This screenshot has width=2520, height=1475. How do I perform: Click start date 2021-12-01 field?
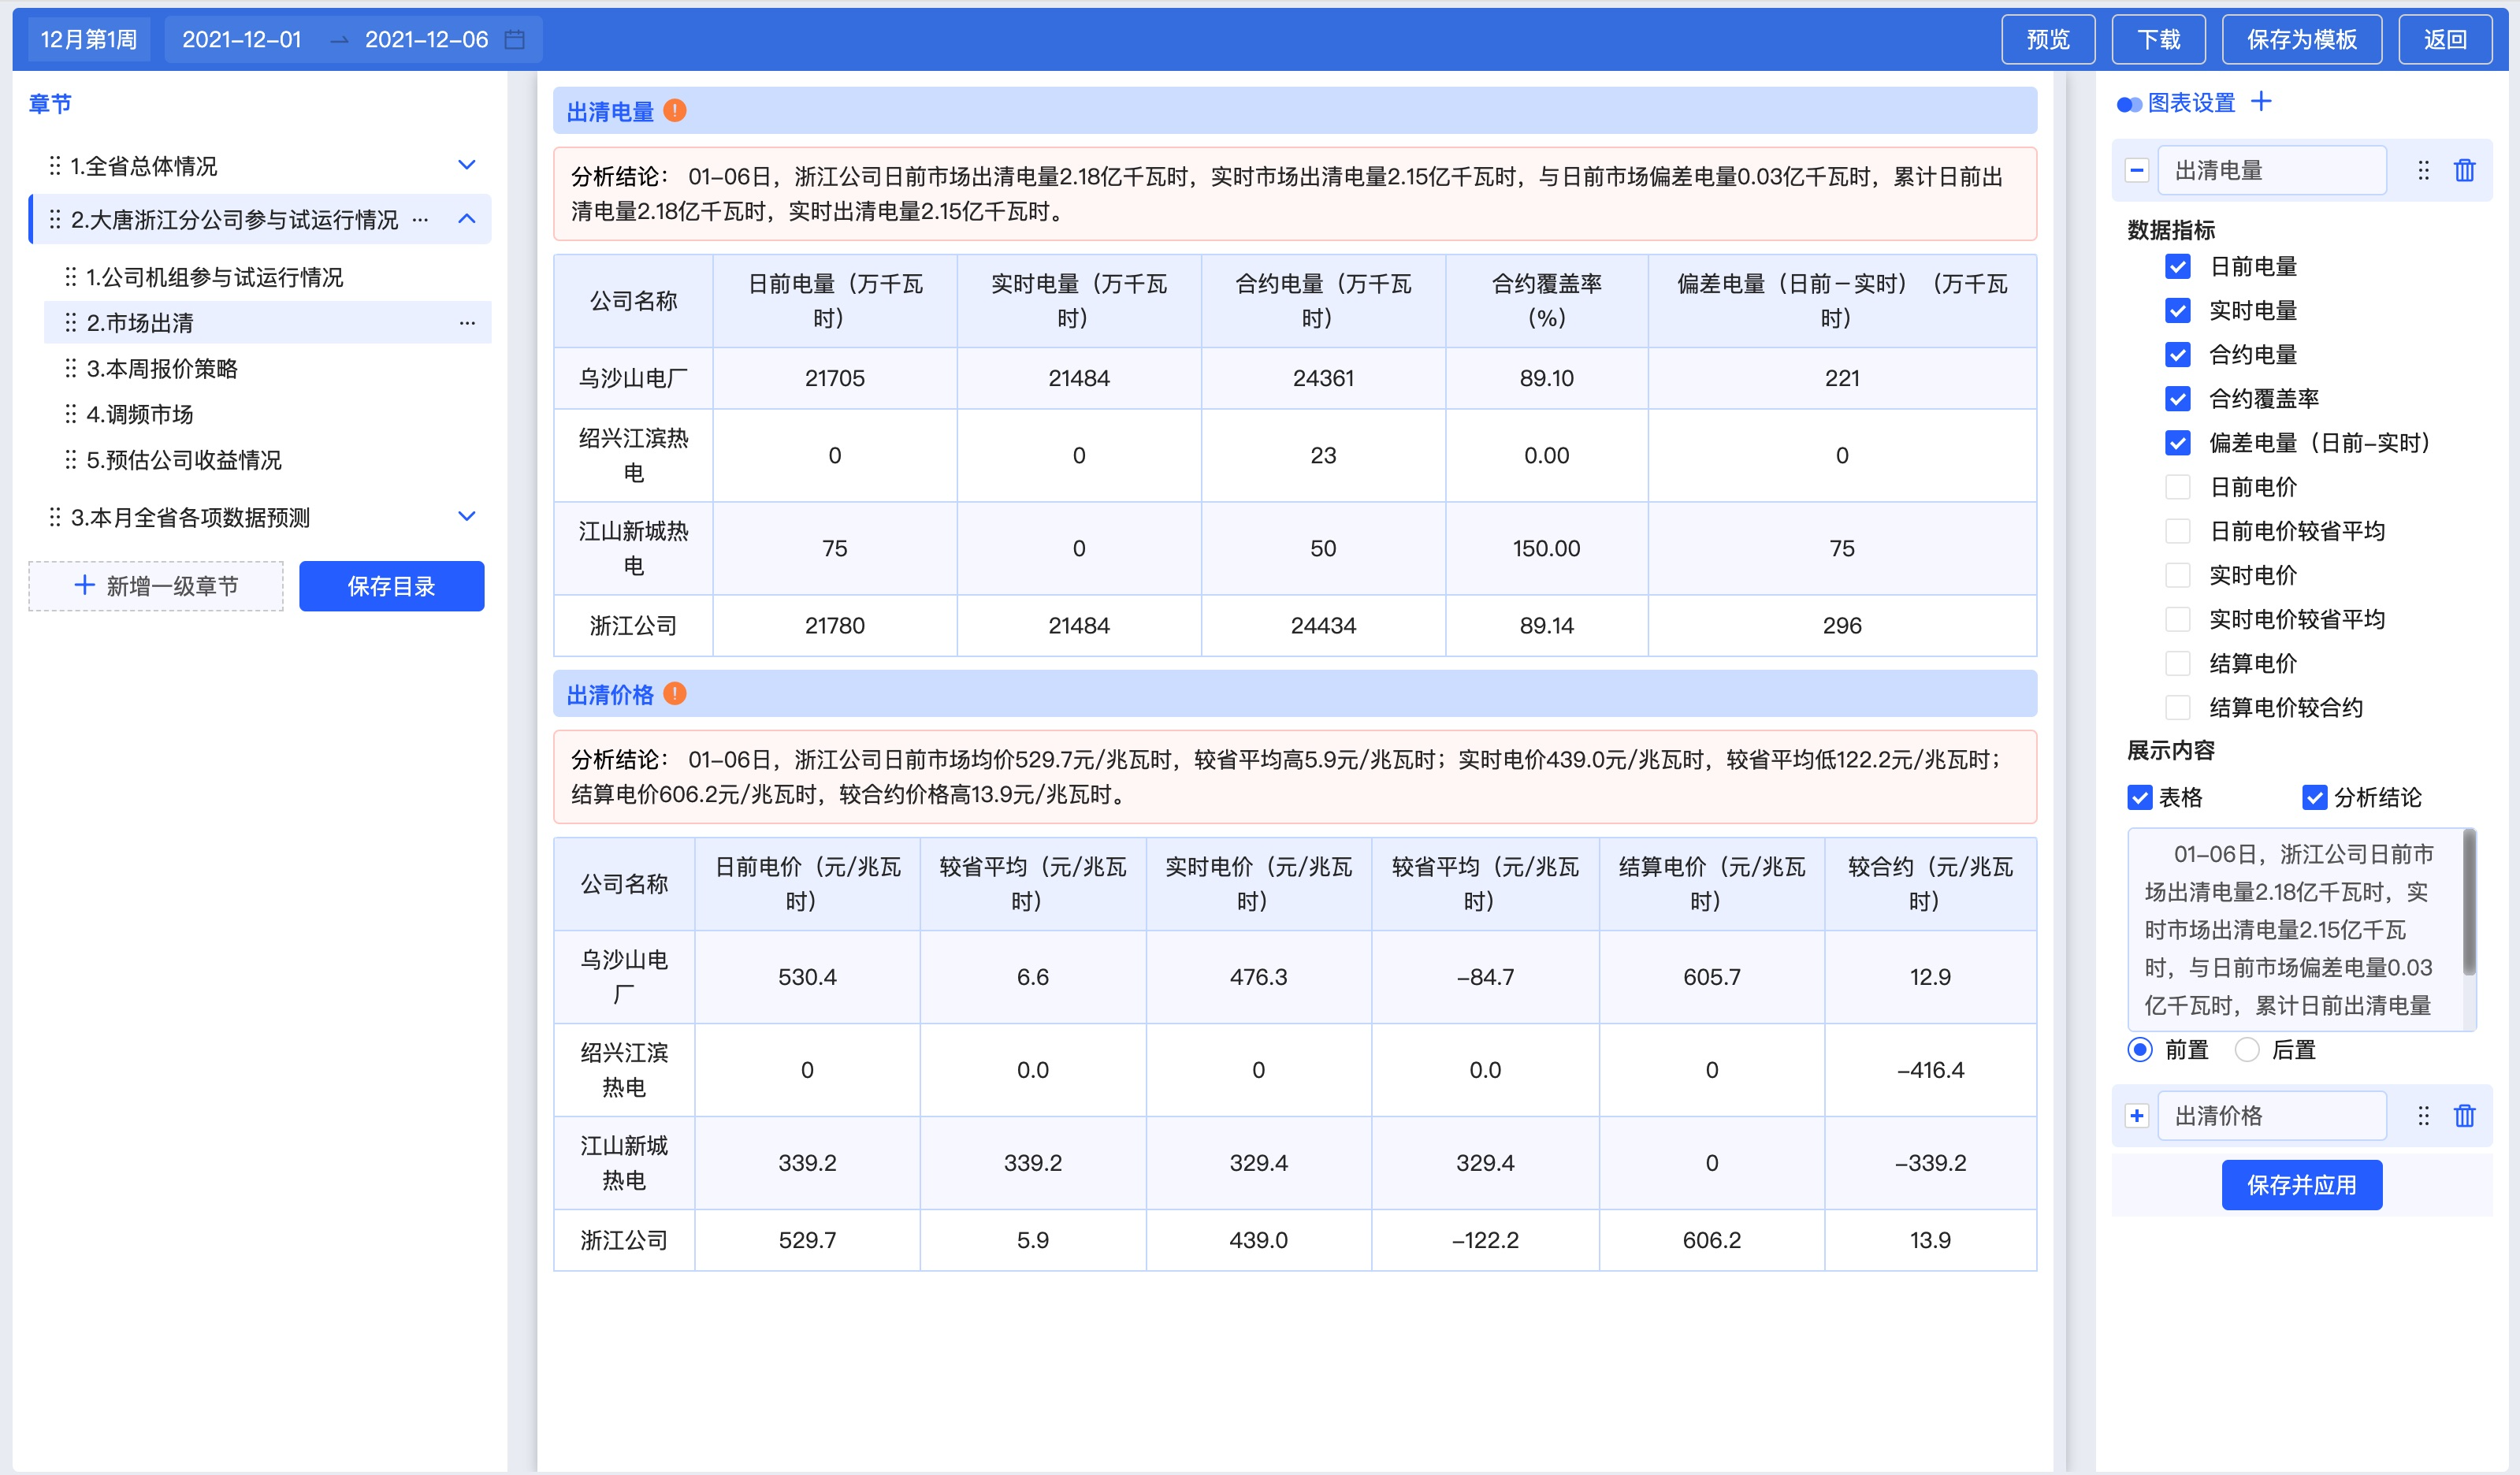coord(242,40)
